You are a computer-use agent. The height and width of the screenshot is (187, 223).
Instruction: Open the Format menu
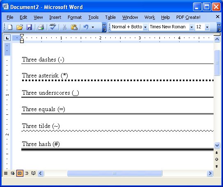tap(75, 17)
